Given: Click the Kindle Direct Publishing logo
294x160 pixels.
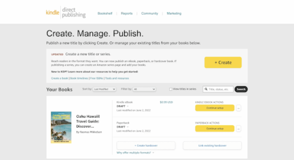Looking at the screenshot, I should (x=66, y=12).
